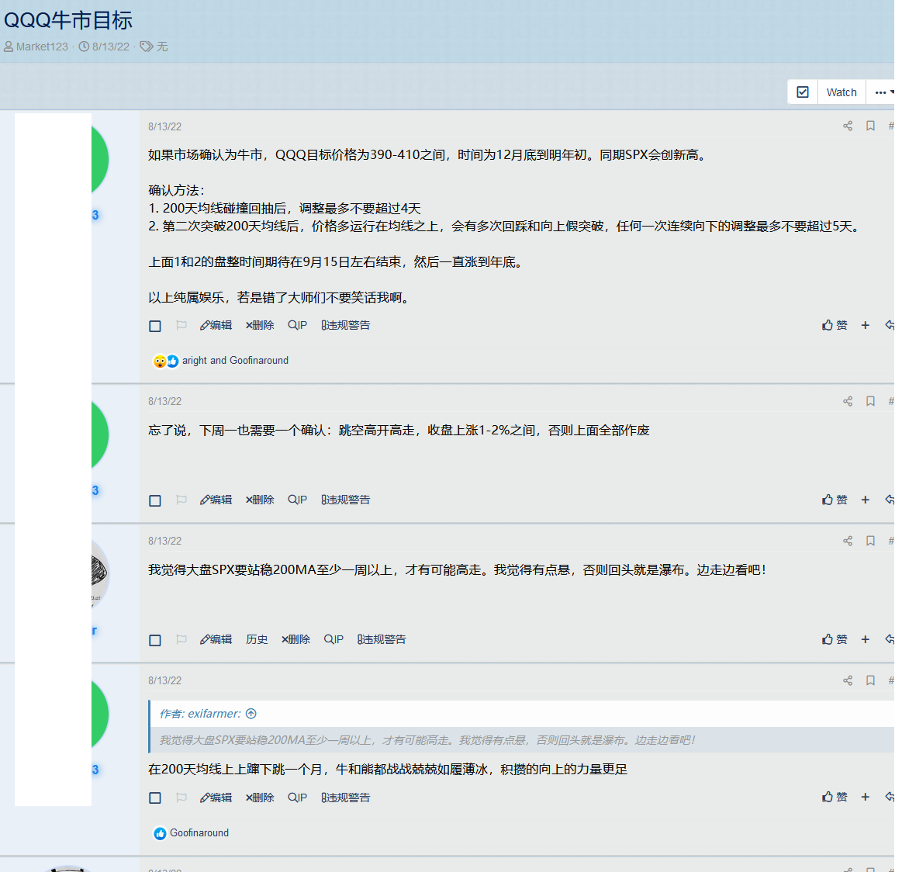
Task: Bookmark the SPX 200MA post
Action: click(870, 541)
